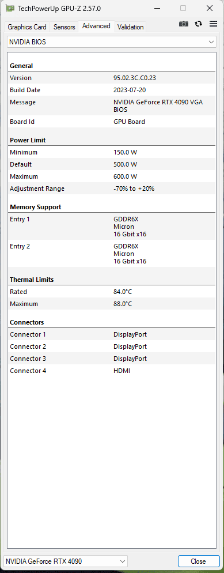The image size is (224, 573).
Task: Maximize the GPU-Z window
Action: pos(183,8)
